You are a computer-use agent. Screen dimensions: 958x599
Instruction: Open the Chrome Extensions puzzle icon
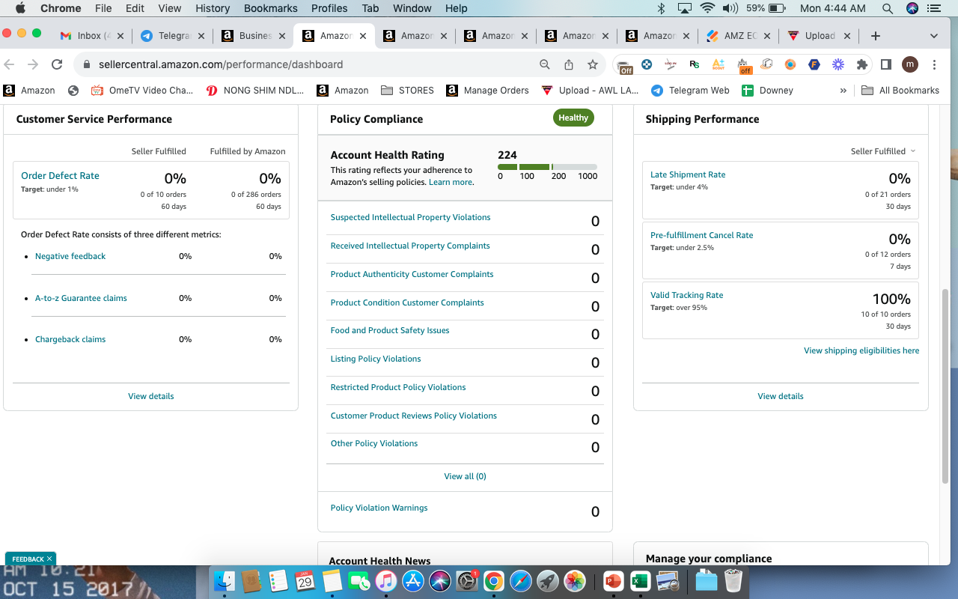coord(862,64)
